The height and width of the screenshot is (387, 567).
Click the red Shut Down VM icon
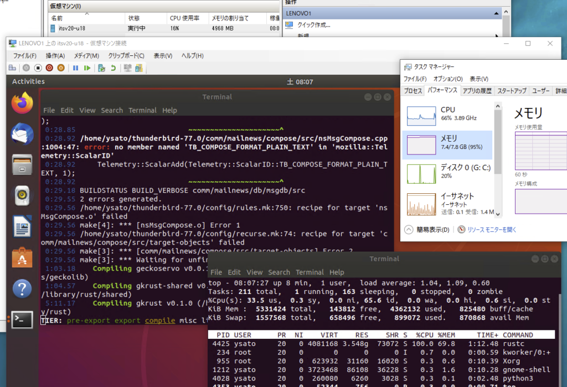(x=49, y=68)
